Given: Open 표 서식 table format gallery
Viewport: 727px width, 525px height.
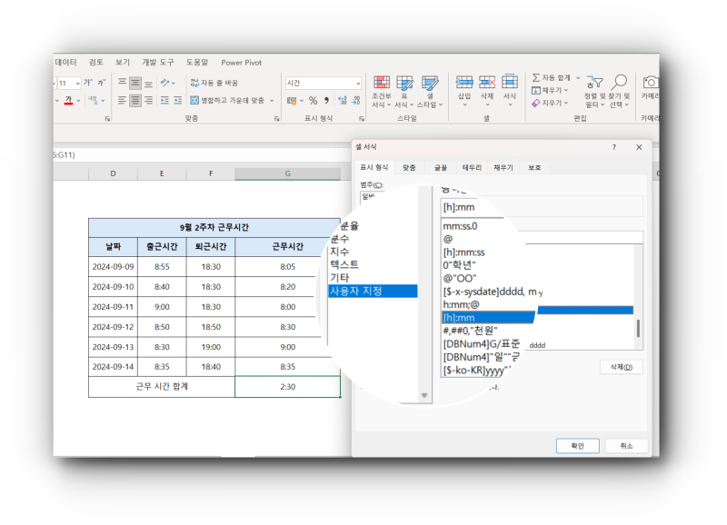Looking at the screenshot, I should click(404, 92).
